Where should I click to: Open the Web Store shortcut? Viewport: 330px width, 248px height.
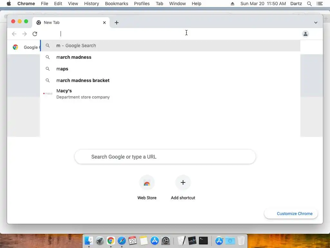147,187
